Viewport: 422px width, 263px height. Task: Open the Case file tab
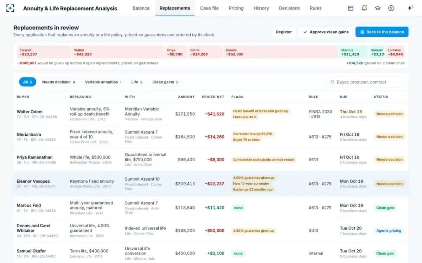pyautogui.click(x=209, y=8)
